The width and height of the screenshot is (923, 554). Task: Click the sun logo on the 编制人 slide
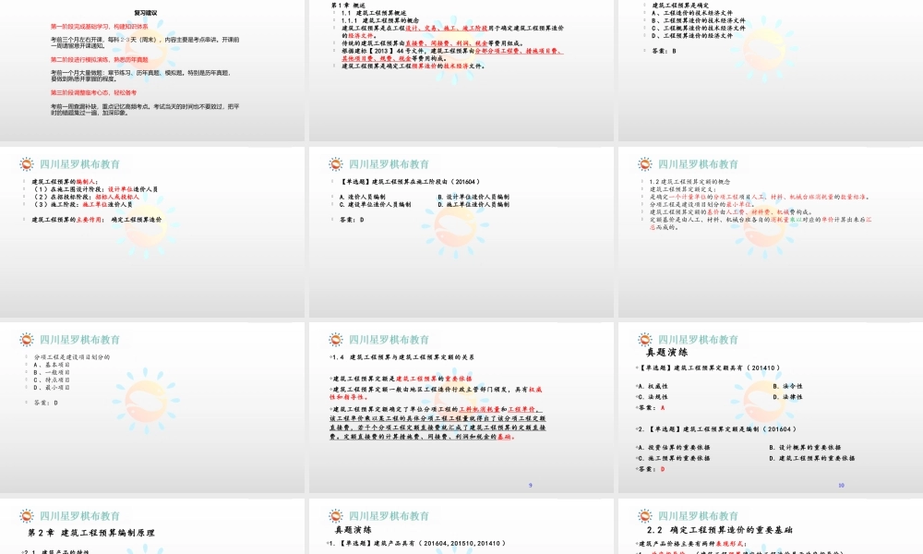click(27, 164)
